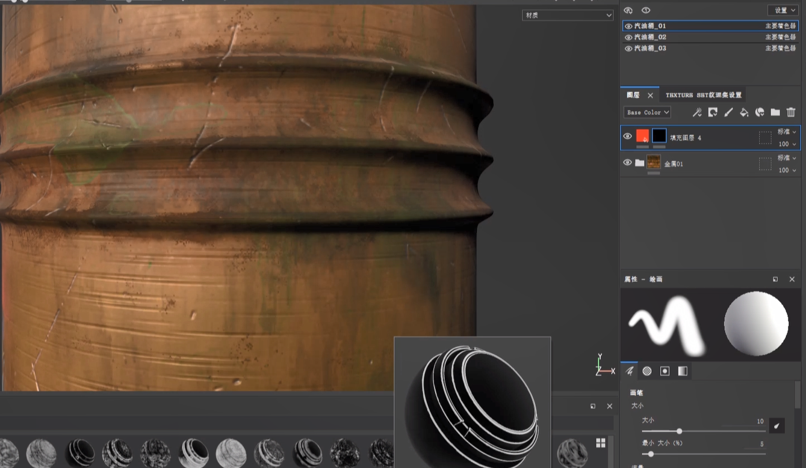Add a paint layer with brush icon
The image size is (806, 468).
click(728, 112)
